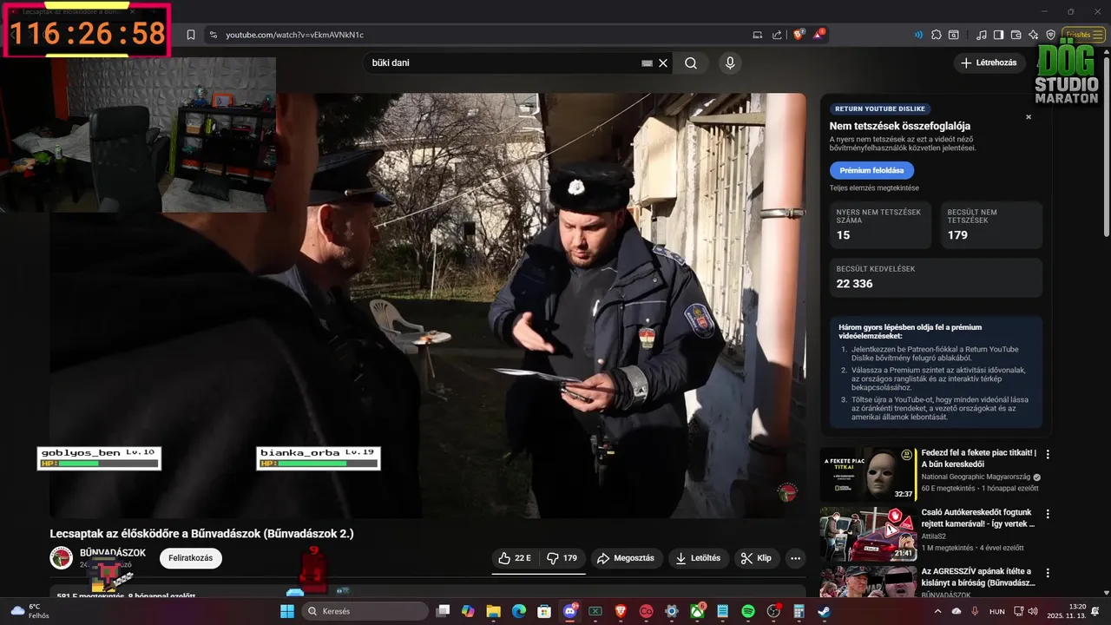This screenshot has height=625, width=1111.
Task: Open the Frissítés browser menu button
Action: pyautogui.click(x=1084, y=35)
